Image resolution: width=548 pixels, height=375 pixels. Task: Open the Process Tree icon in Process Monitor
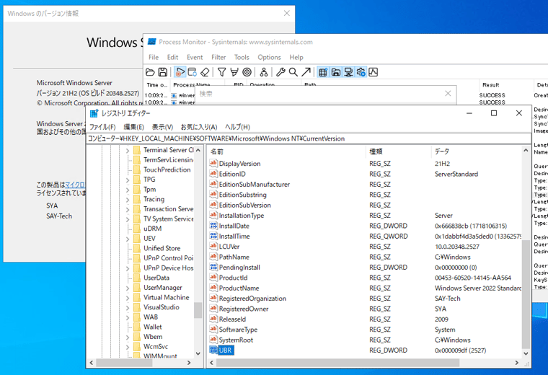coord(264,72)
